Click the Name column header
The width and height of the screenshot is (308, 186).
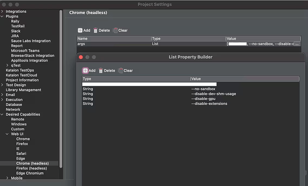coord(114,38)
